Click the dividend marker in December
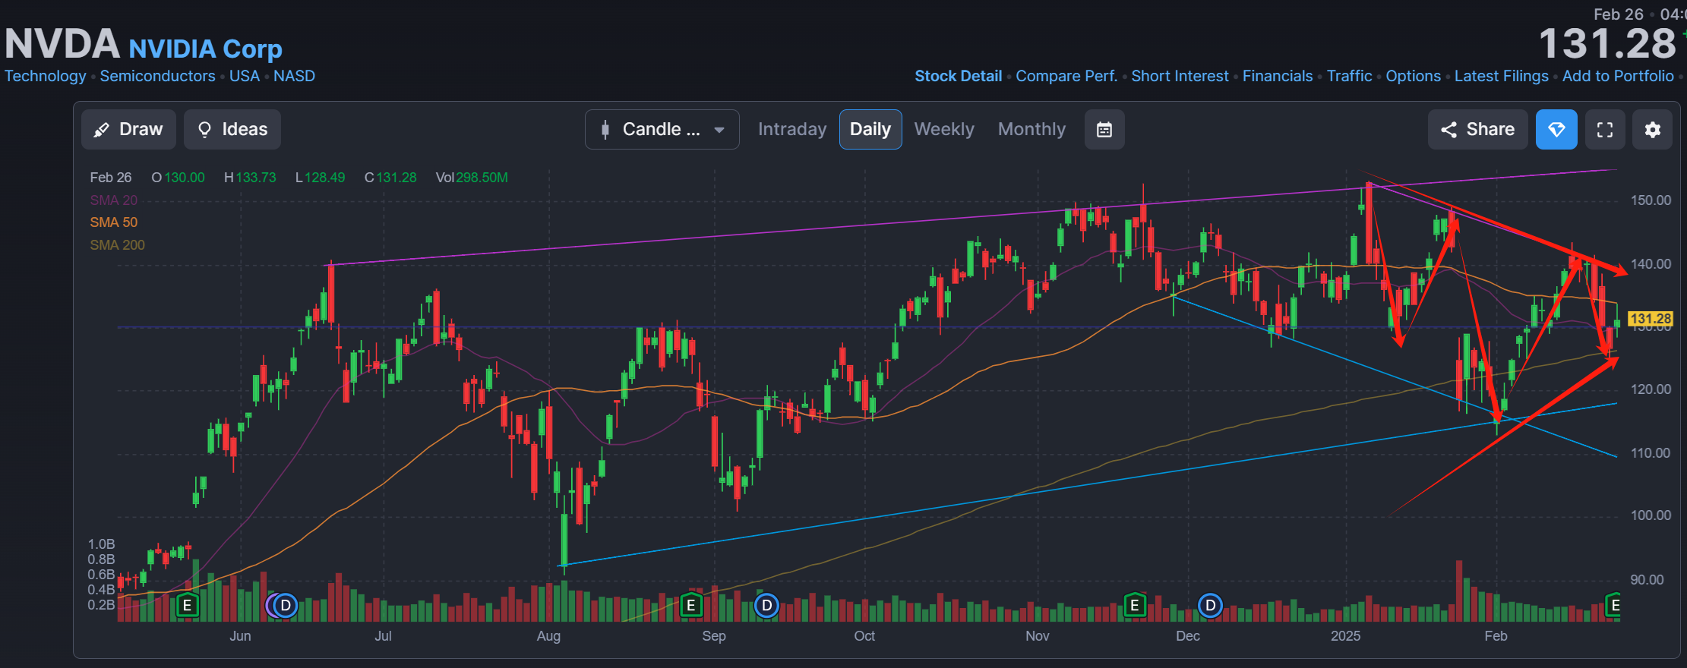This screenshot has height=668, width=1687. coord(1210,606)
